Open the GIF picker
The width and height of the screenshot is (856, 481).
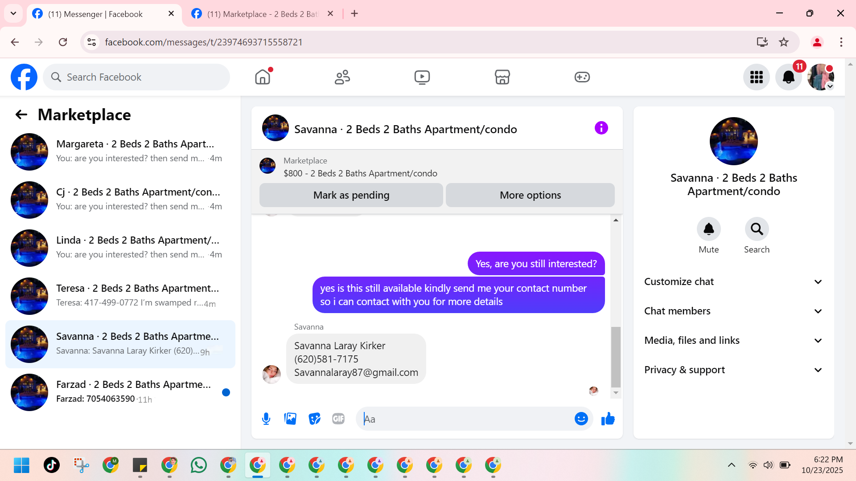pyautogui.click(x=338, y=419)
